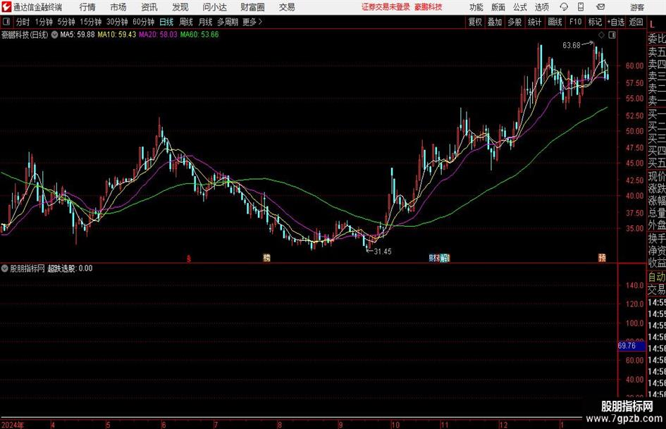This screenshot has width=666, height=429.
Task: Switch to 15分钟 period tab
Action: (90, 22)
